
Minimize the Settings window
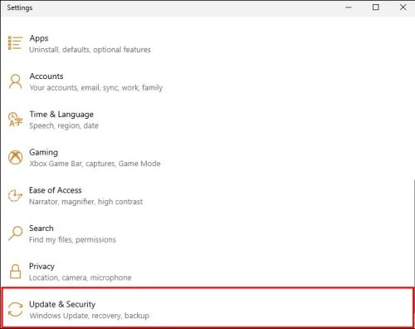coord(349,7)
